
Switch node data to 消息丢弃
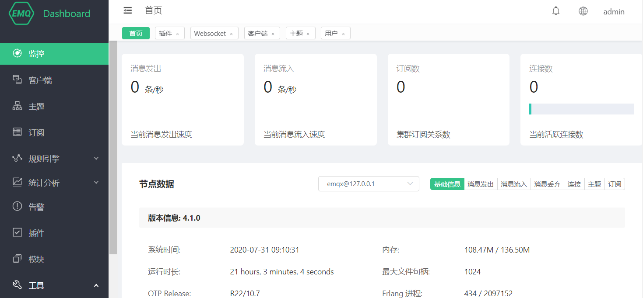[x=547, y=184]
